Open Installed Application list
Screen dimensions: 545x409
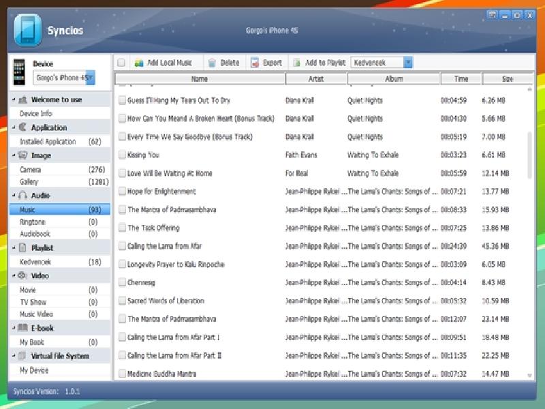60,142
